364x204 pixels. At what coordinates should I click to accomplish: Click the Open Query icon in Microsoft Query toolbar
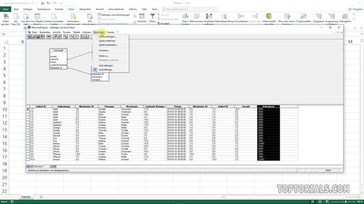[34, 37]
